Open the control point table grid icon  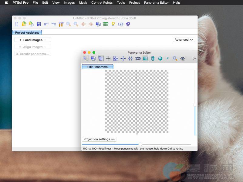point(106,24)
